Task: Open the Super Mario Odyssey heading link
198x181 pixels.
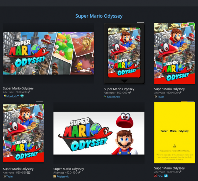Action: 99,16
